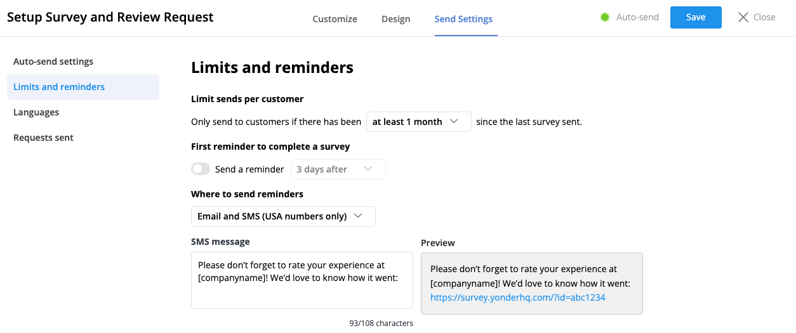Click the chevron on the month limit dropdown

pyautogui.click(x=454, y=122)
